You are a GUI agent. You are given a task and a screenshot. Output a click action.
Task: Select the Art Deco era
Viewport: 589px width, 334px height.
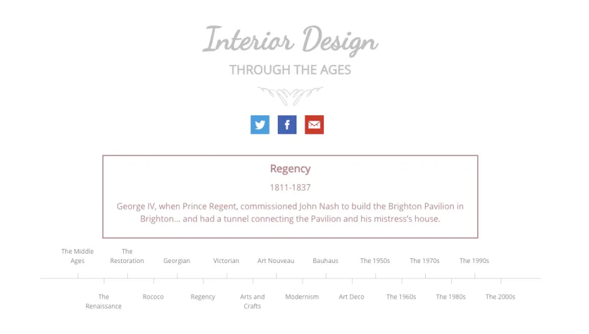351,297
